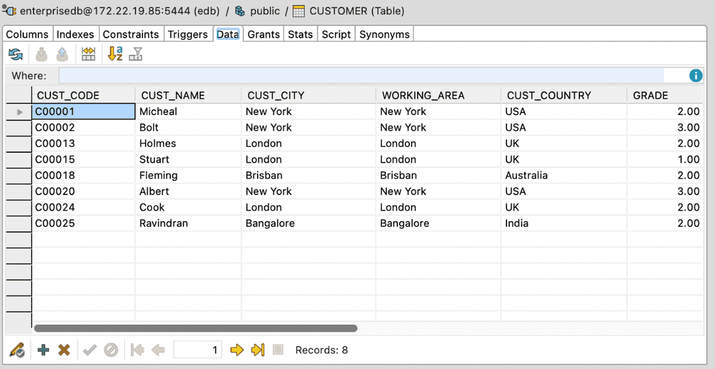Image resolution: width=715 pixels, height=369 pixels.
Task: Click the refresh data icon
Action: (x=16, y=55)
